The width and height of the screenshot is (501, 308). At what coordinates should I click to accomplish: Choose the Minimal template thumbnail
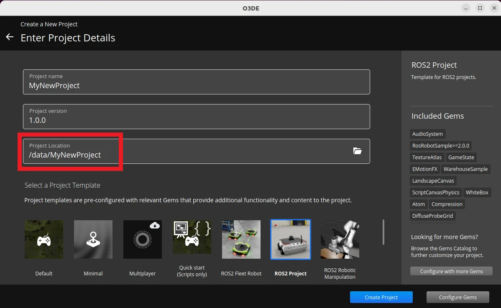(x=93, y=239)
